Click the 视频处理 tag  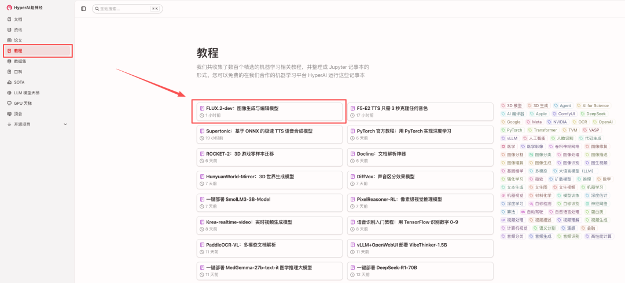click(x=513, y=219)
